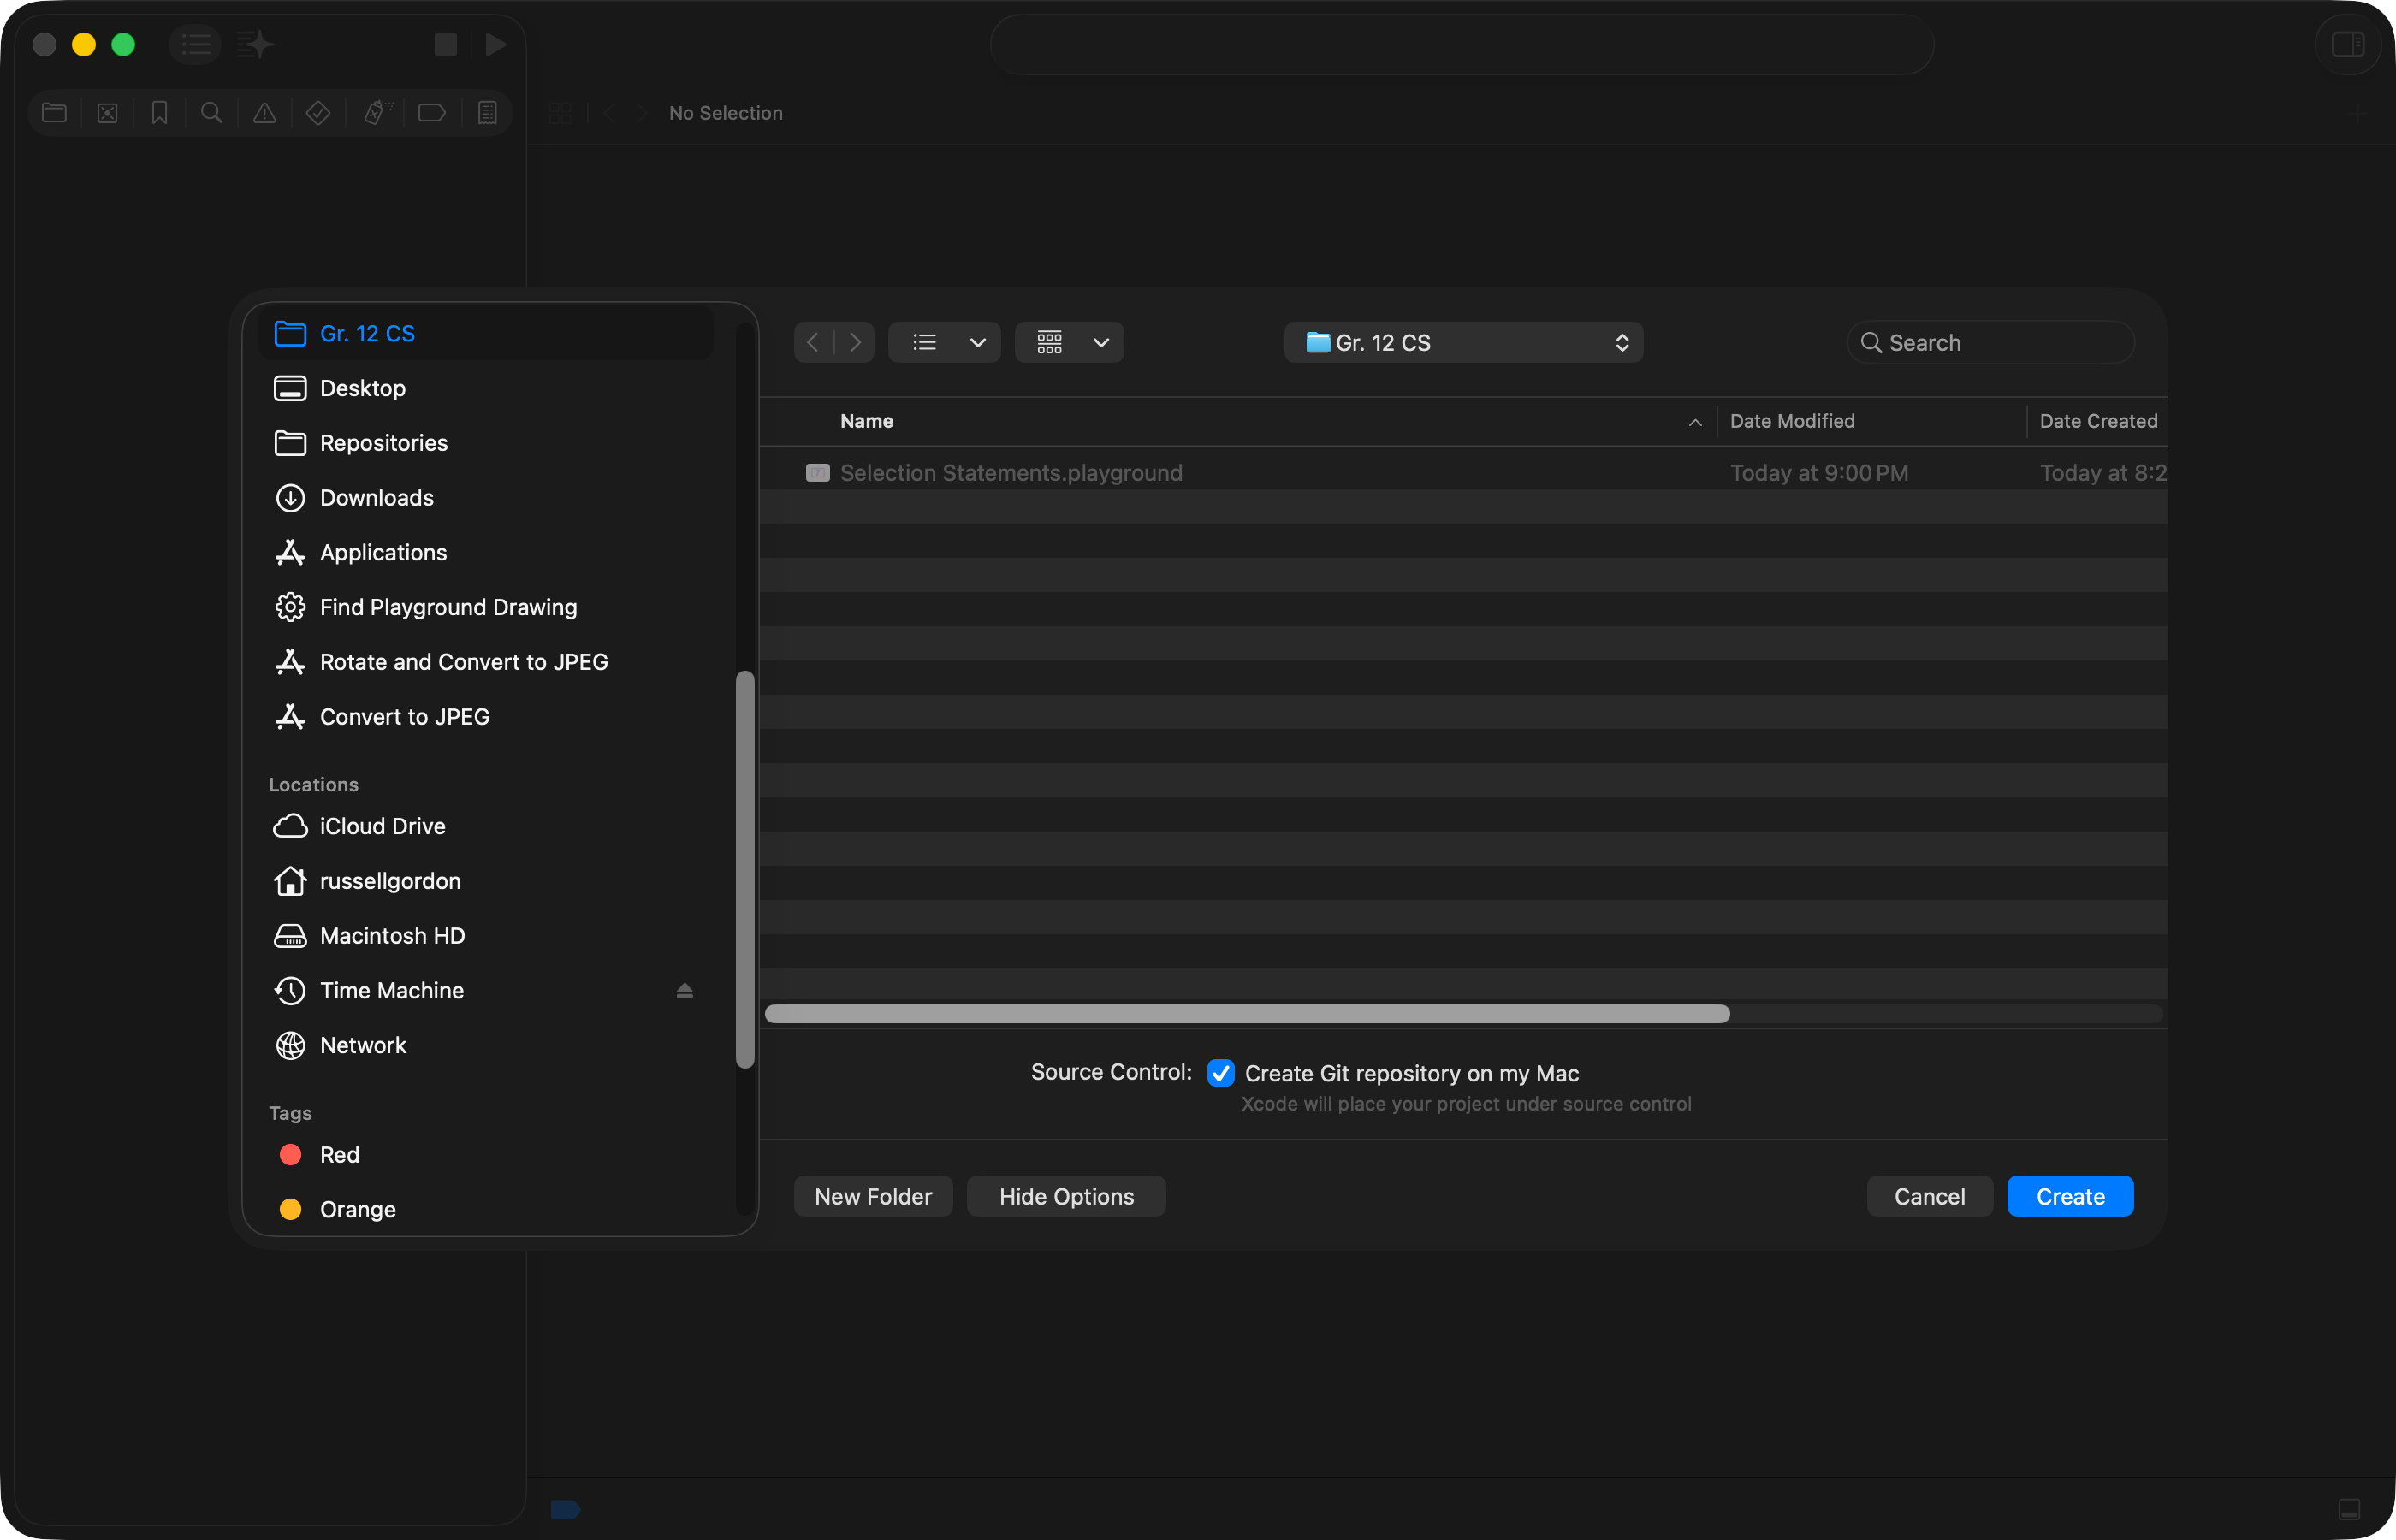Image resolution: width=2396 pixels, height=1540 pixels.
Task: Eject the Time Machine volume
Action: pos(684,991)
